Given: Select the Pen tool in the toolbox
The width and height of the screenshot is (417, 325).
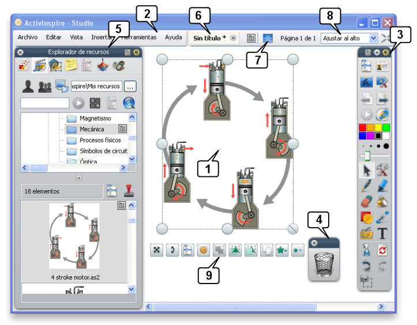Looking at the screenshot, I should click(x=367, y=186).
